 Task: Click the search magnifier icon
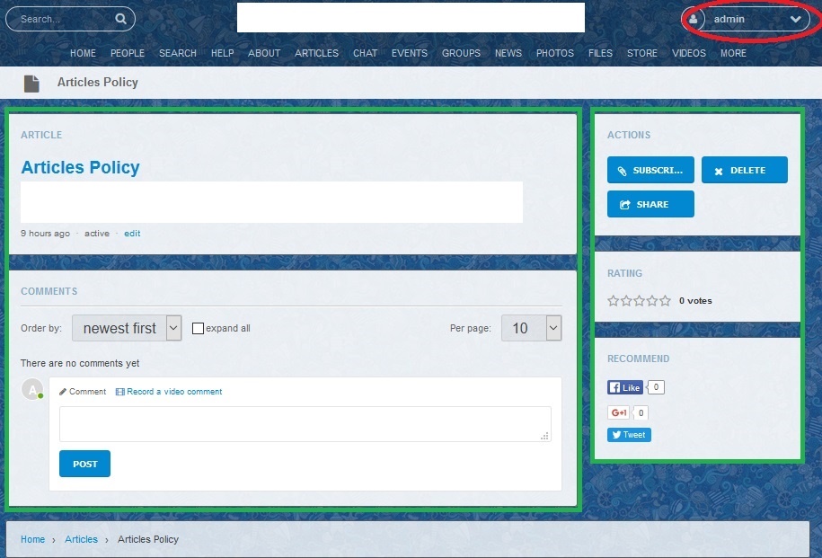(121, 19)
